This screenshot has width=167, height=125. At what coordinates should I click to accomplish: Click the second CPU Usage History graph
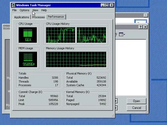tap(92, 35)
